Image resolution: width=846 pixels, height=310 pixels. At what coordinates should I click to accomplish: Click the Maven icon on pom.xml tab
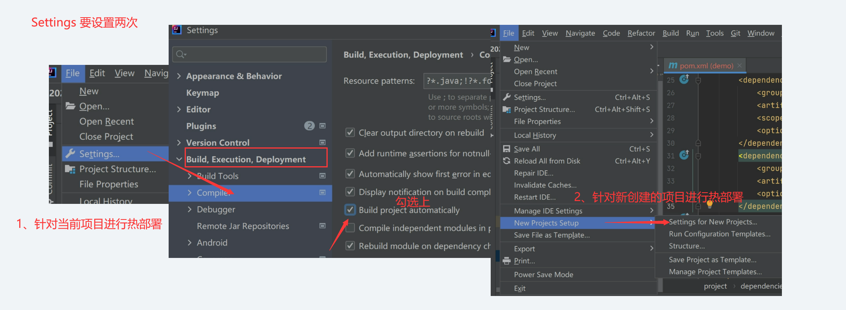tap(673, 65)
